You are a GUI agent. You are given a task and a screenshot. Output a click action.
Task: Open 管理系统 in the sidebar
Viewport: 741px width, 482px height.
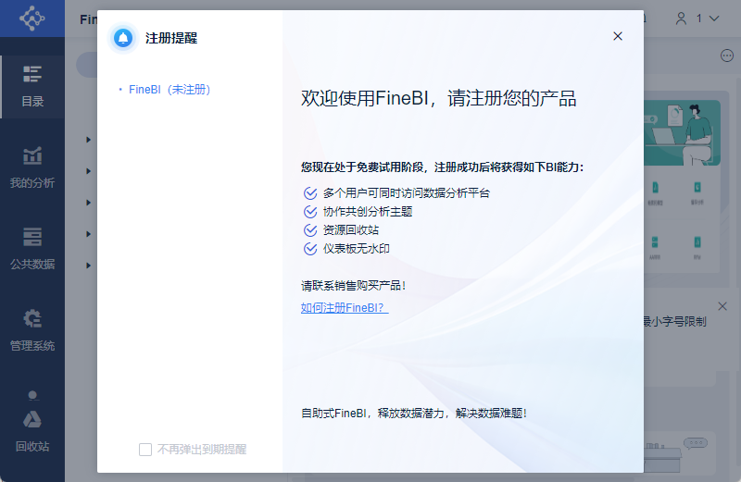click(32, 330)
